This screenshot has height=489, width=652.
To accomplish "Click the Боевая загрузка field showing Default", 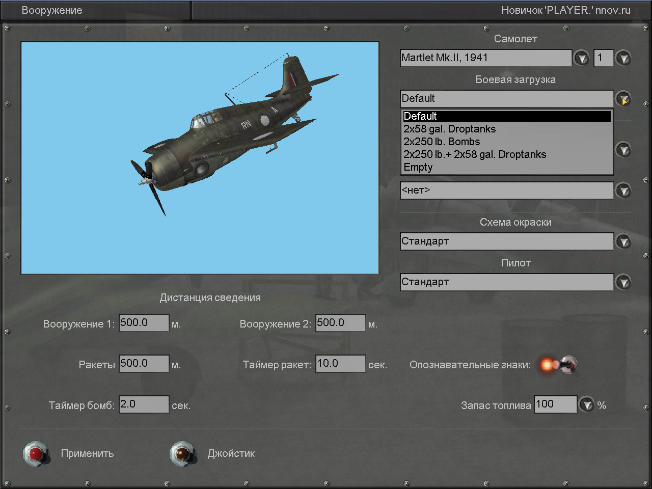I will coord(507,99).
